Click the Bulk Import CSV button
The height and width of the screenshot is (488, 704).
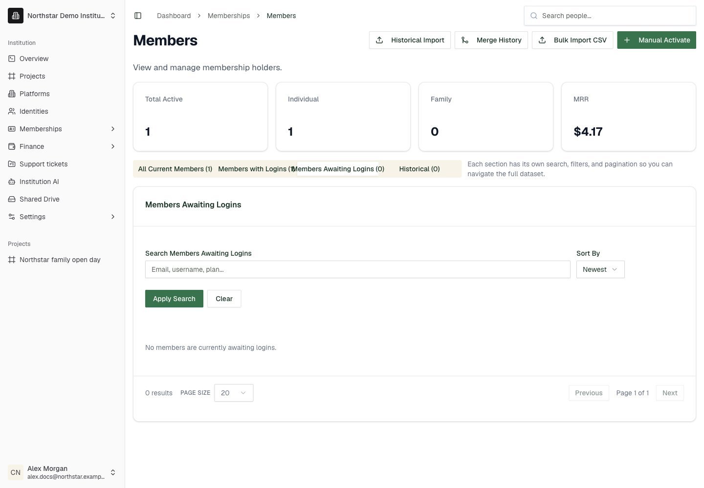(x=572, y=40)
